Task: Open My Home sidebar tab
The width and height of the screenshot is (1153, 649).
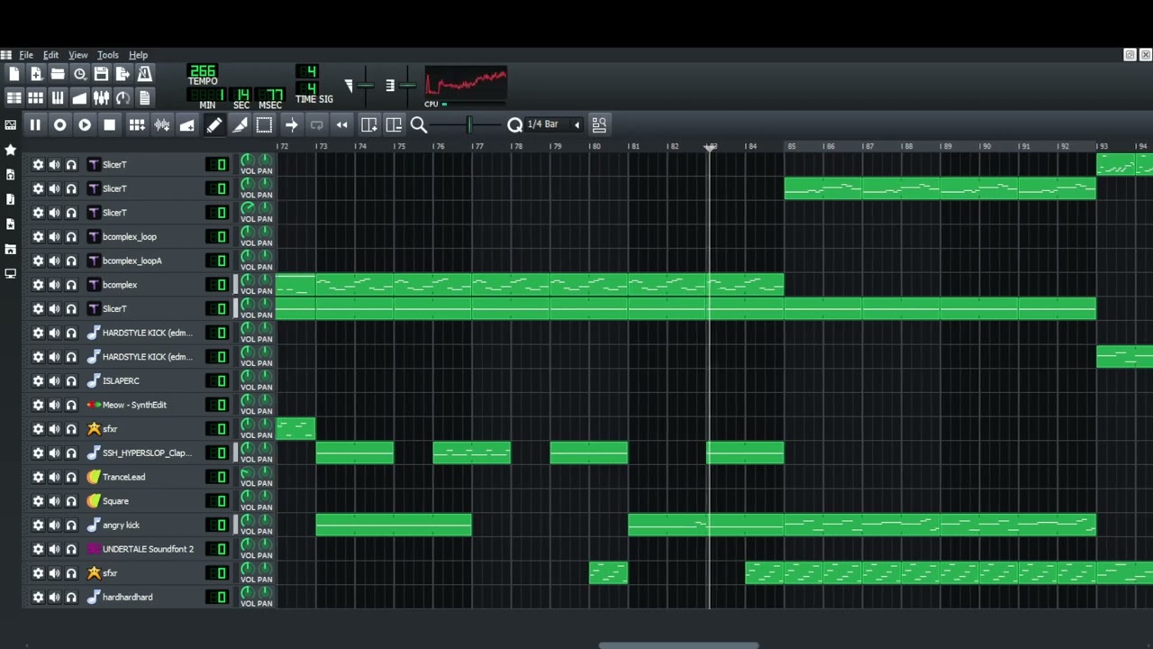Action: click(x=10, y=248)
